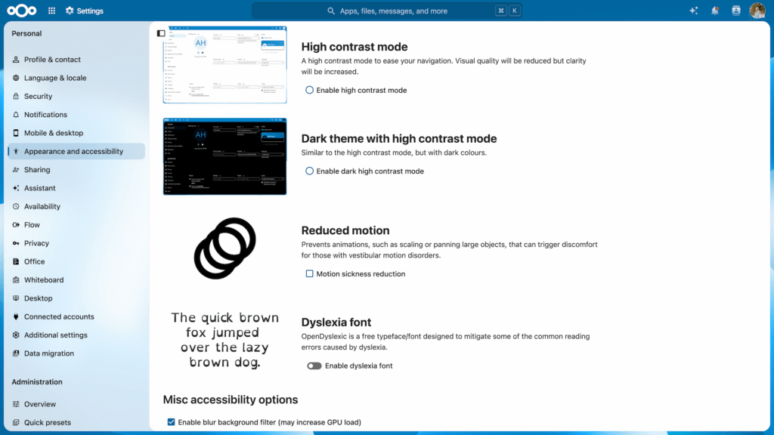
Task: Open Notifications settings section
Action: pyautogui.click(x=76, y=115)
